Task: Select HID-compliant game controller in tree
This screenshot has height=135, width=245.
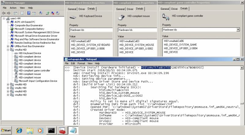Action: pos(34,71)
